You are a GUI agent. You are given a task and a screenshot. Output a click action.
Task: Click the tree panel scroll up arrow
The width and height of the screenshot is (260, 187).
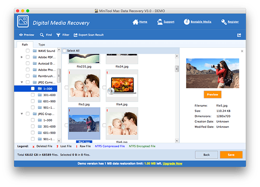(x=59, y=50)
